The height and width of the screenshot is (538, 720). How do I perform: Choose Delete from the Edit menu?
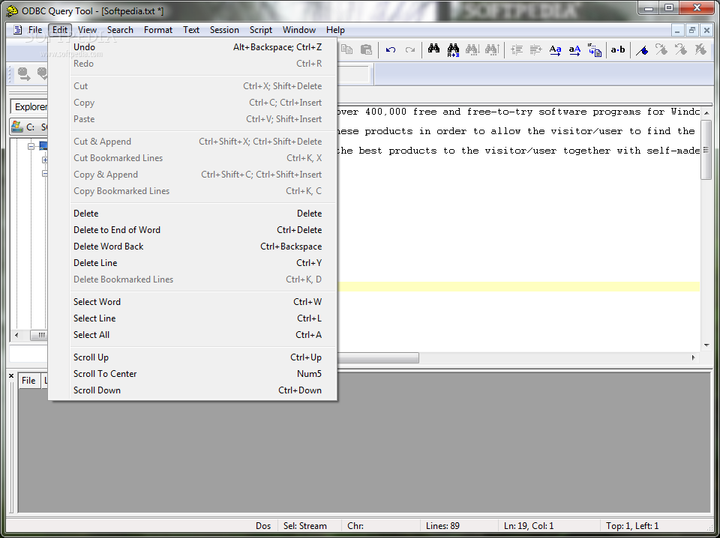[x=193, y=214]
